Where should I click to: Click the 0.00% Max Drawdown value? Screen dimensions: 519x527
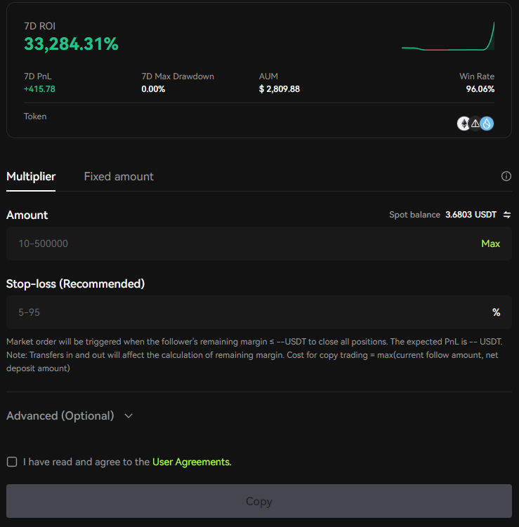(153, 89)
